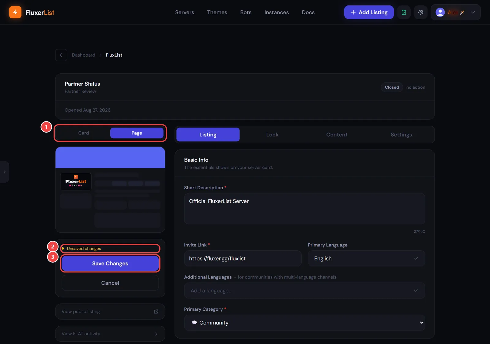Switch to the Content tab
Screen dimensions: 490x344
click(337, 135)
